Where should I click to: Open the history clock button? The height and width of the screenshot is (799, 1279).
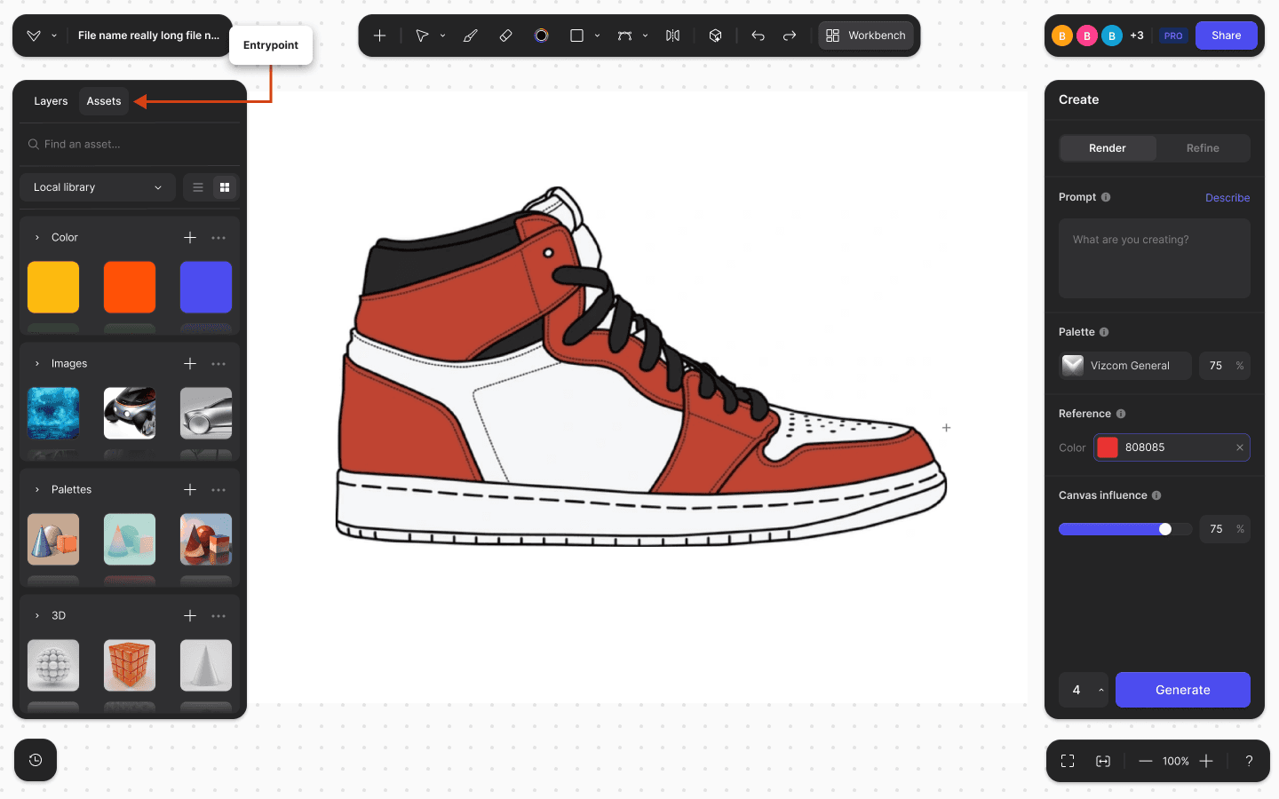(x=36, y=760)
